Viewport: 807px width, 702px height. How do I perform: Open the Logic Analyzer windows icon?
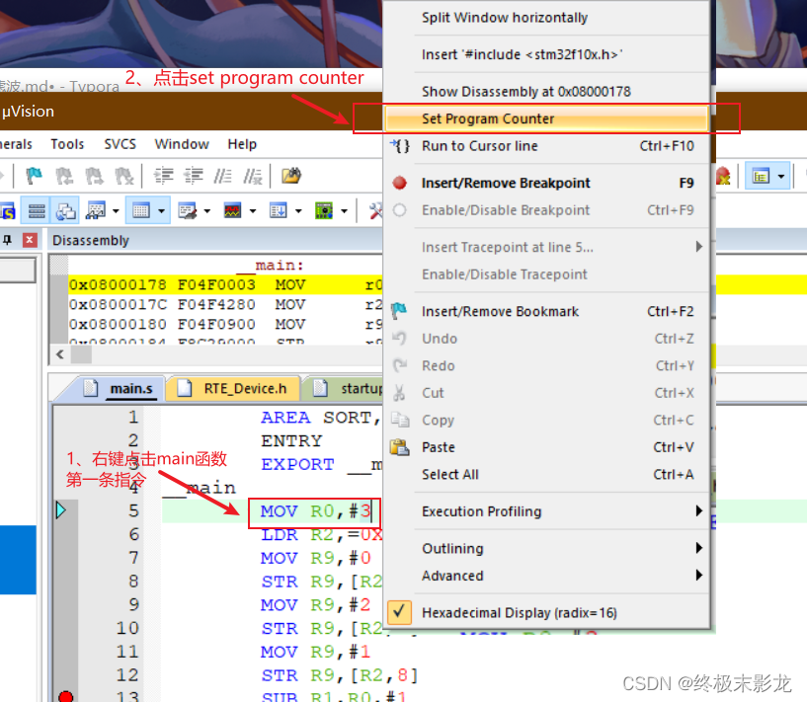[x=233, y=211]
